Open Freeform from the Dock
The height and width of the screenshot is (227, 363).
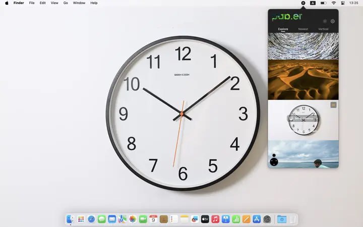coord(195,219)
